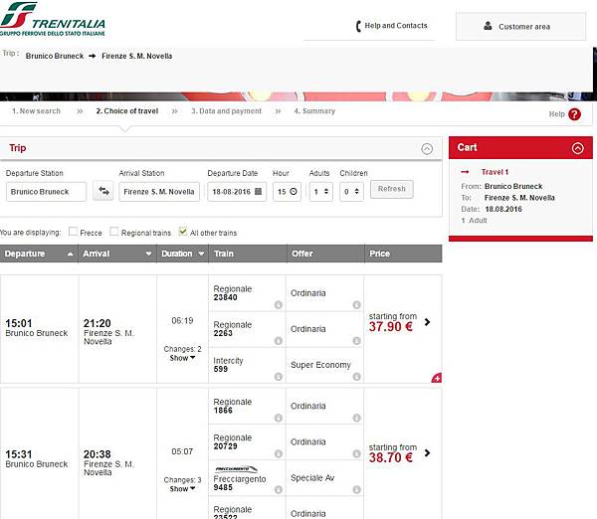597x519 pixels.
Task: Click duration 05:07
Action: [182, 451]
